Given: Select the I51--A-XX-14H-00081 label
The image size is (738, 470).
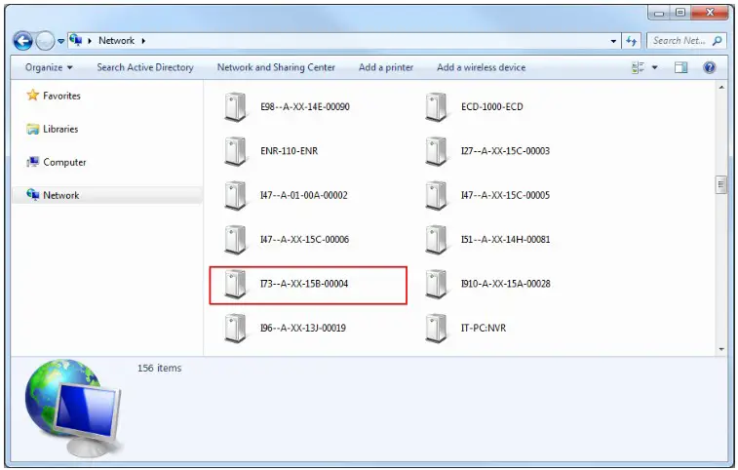Looking at the screenshot, I should [x=505, y=239].
